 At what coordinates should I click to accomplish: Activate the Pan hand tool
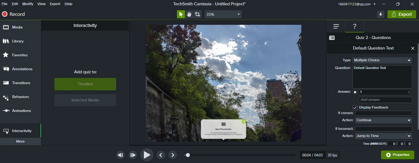[x=189, y=15]
